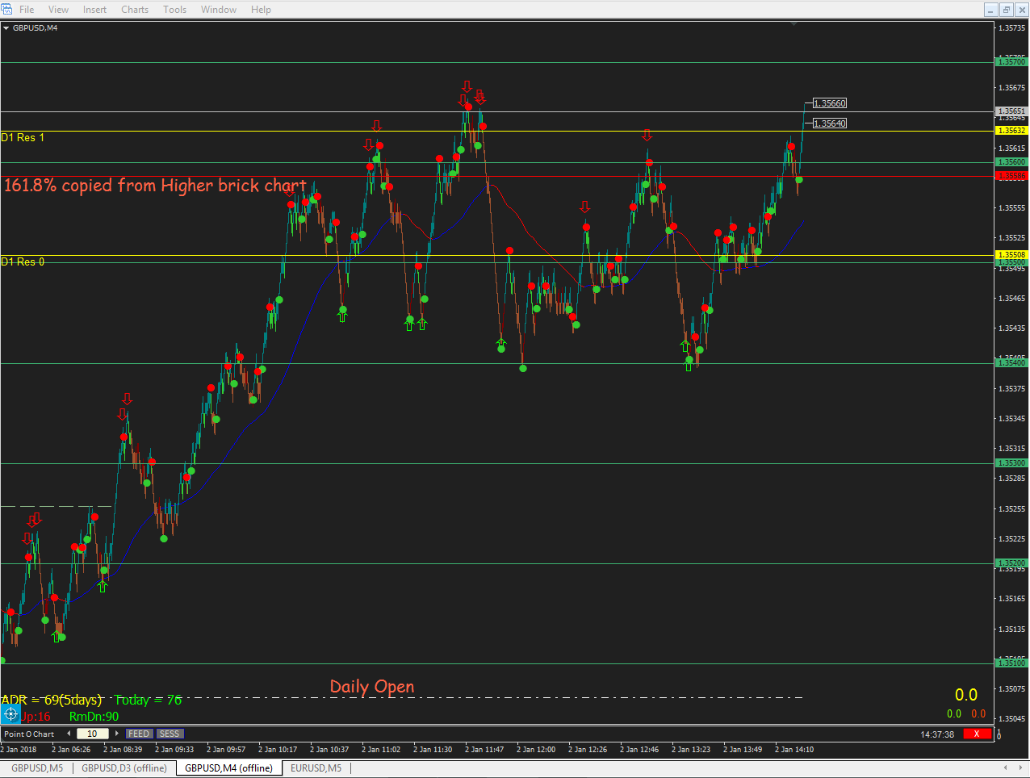Click the 1.35200 green price axis tag

pos(1011,563)
